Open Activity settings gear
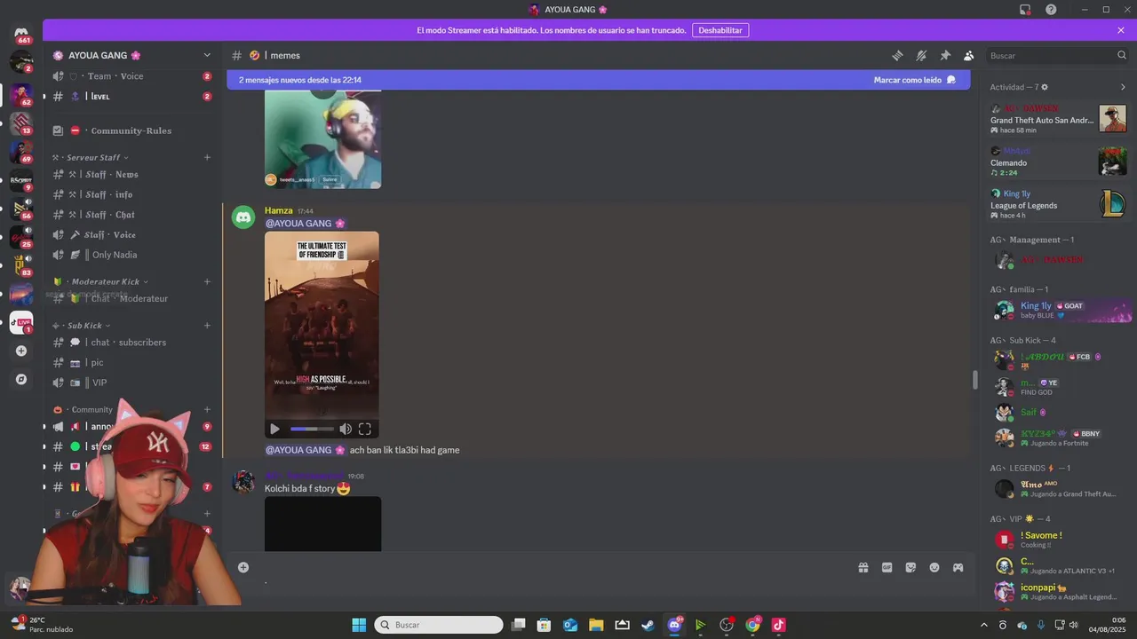 (1045, 87)
